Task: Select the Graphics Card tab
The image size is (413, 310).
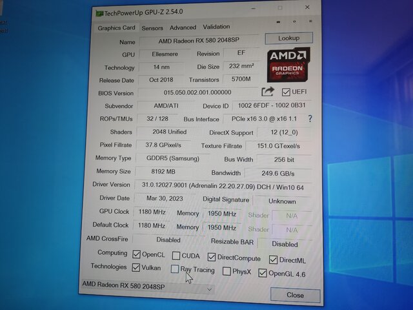Action: click(x=116, y=28)
